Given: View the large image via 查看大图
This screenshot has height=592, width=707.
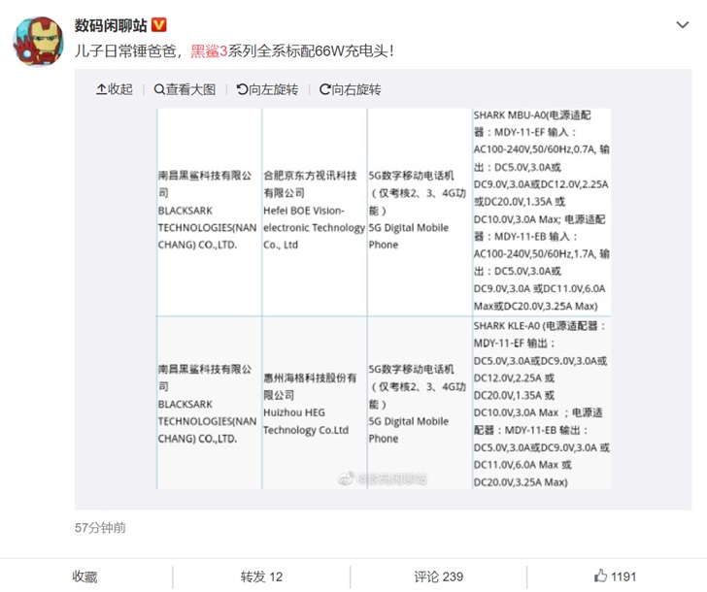Looking at the screenshot, I should click(185, 89).
